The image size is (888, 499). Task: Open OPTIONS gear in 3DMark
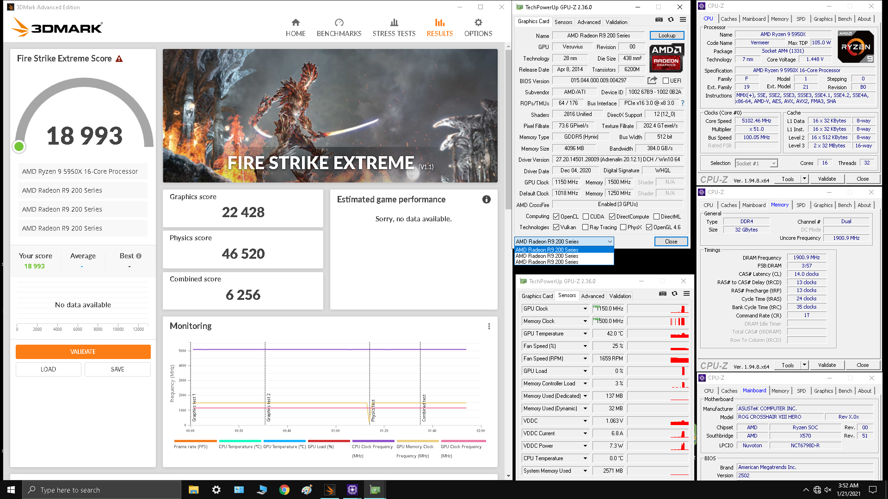click(478, 28)
